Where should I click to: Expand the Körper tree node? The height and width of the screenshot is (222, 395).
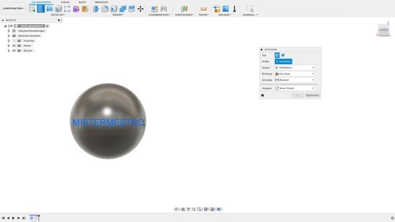pyautogui.click(x=9, y=46)
